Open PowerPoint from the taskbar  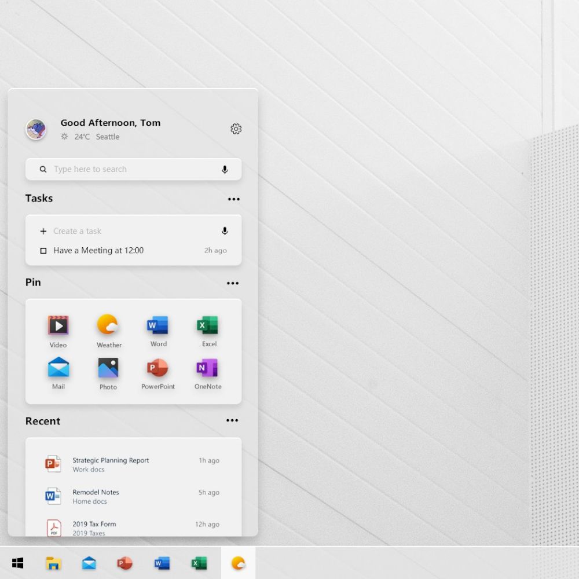pyautogui.click(x=124, y=563)
